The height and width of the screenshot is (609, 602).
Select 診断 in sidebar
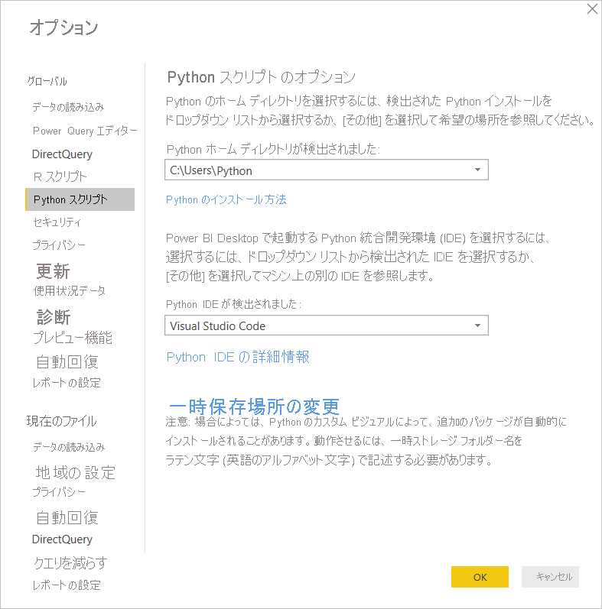(54, 317)
